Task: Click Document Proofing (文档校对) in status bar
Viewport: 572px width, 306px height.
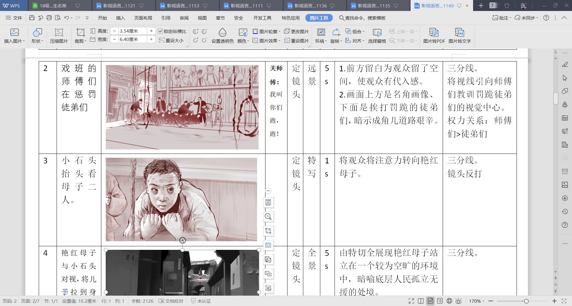Action: pos(171,301)
